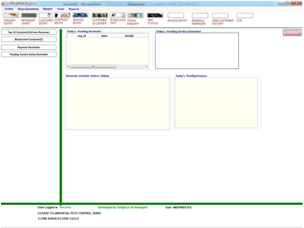Click the S-CRM-SERVICES (VER-1.0.0.1) text

click(x=58, y=218)
